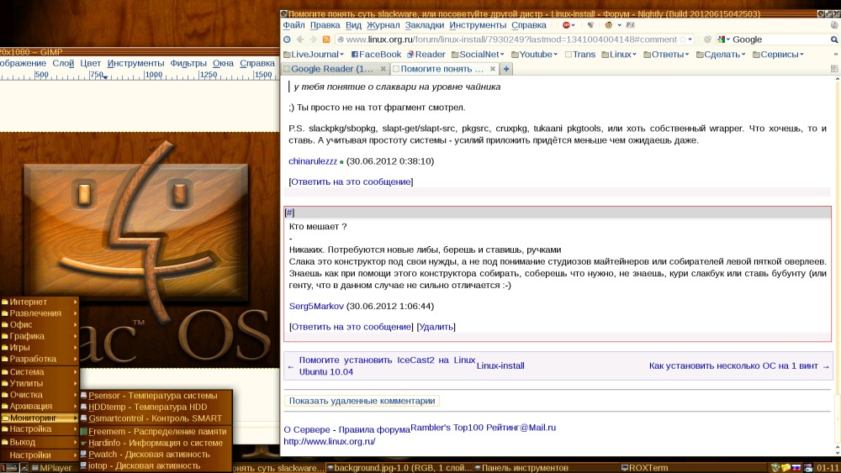
Task: Open the Ответы bookmarks folder dropdown
Action: coord(666,54)
